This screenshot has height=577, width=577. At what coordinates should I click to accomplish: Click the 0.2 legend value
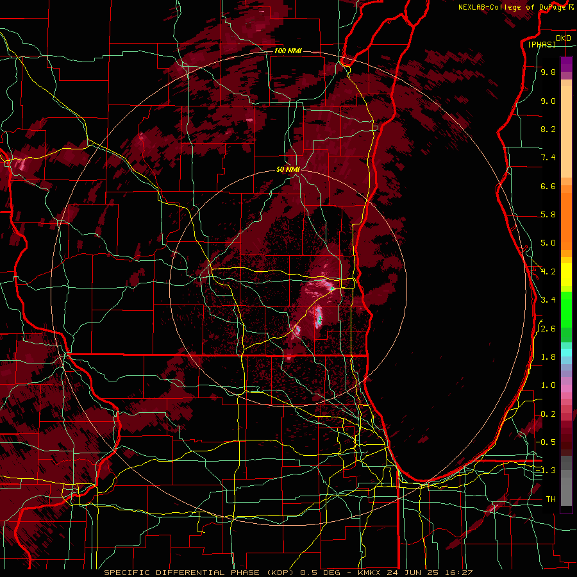[x=548, y=414]
